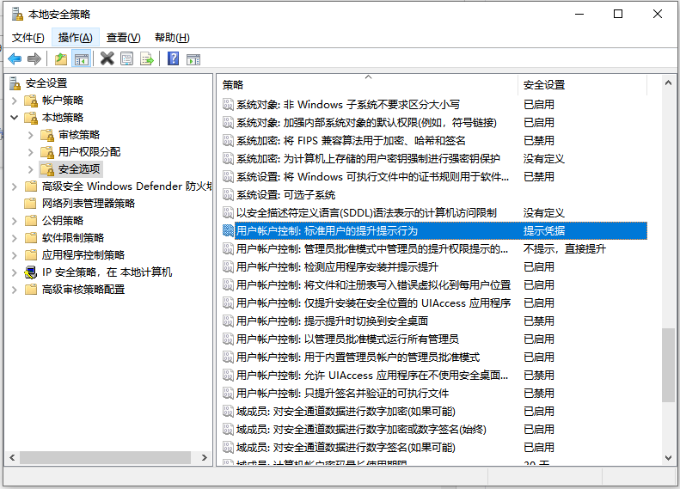Click the 审核策略 folder icon
This screenshot has height=489, width=680.
click(x=47, y=135)
